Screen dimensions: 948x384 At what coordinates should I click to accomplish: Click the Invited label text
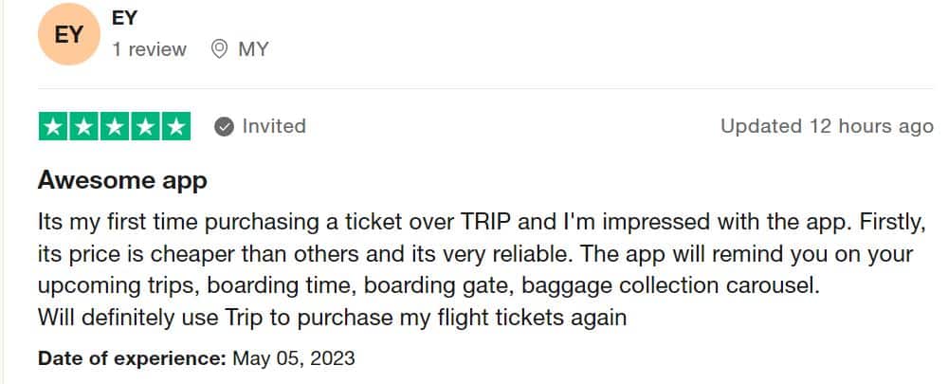tap(274, 126)
